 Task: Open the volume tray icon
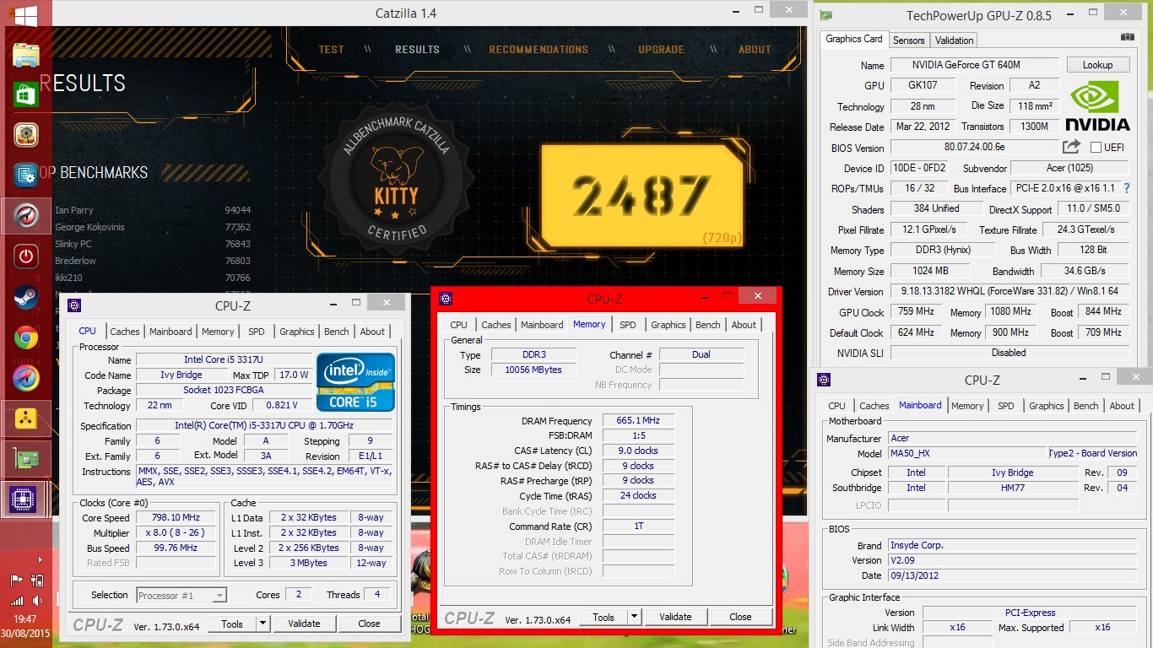click(x=37, y=601)
